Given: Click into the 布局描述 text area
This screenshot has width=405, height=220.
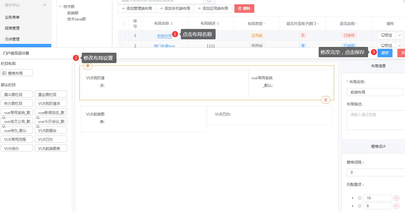Looking at the screenshot, I should coord(376,120).
